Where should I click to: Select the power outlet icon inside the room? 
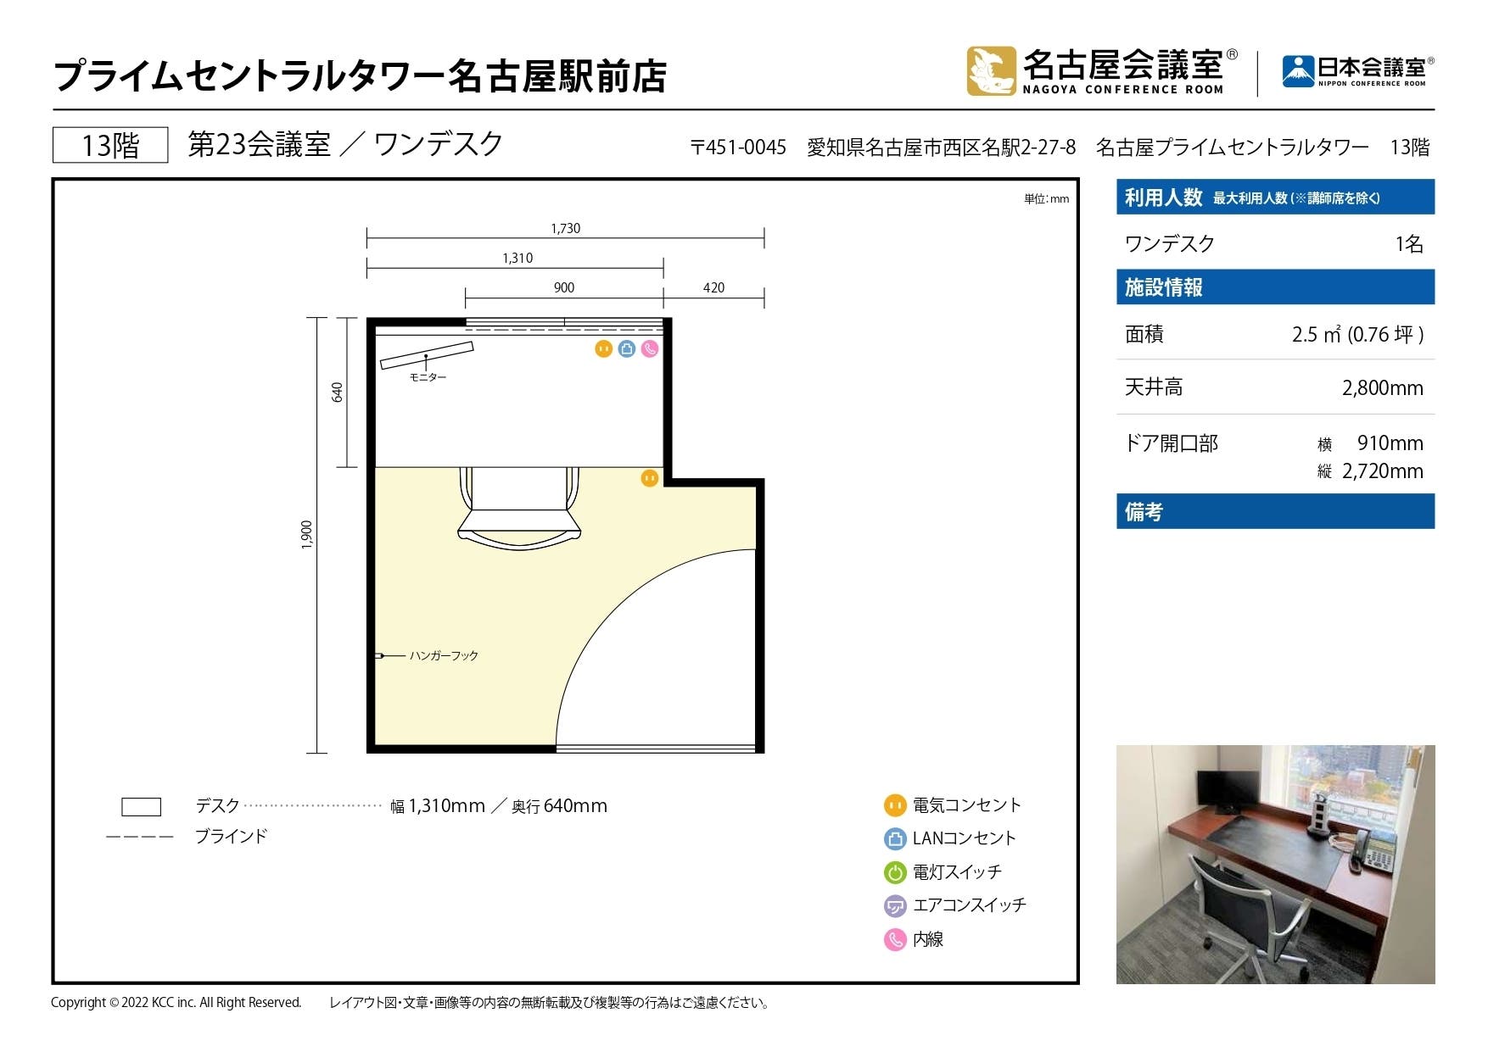pyautogui.click(x=603, y=348)
